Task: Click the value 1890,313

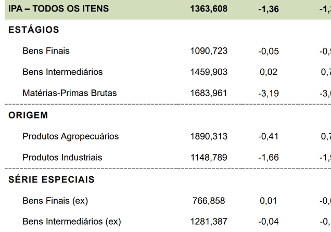Action: [x=209, y=136]
